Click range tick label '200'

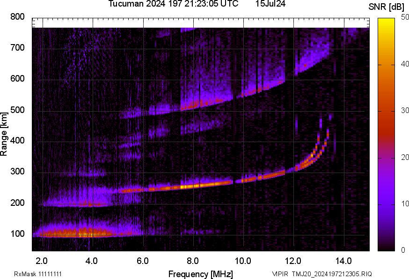click(x=17, y=203)
